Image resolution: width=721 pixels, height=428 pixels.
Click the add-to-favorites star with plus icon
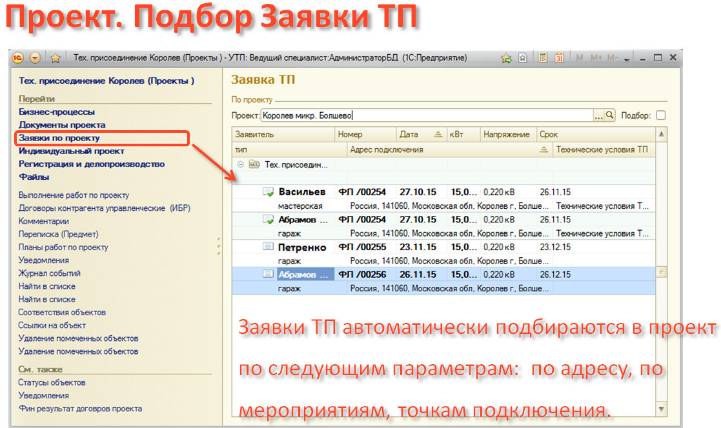[506, 57]
